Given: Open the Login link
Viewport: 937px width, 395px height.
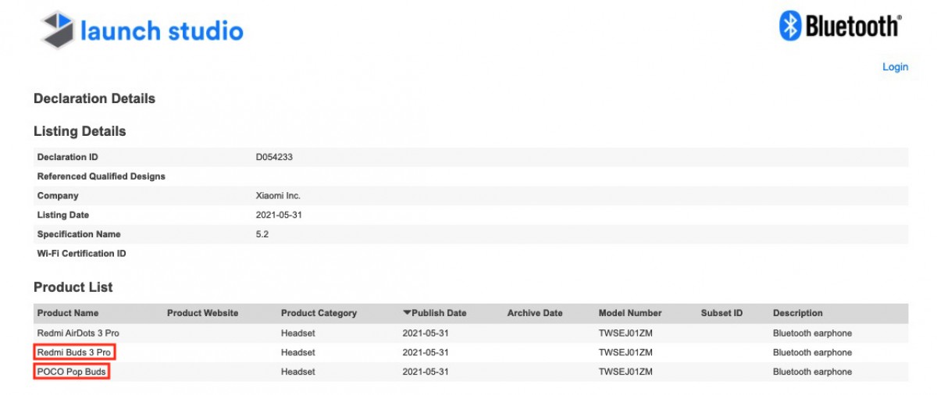Looking at the screenshot, I should point(895,67).
